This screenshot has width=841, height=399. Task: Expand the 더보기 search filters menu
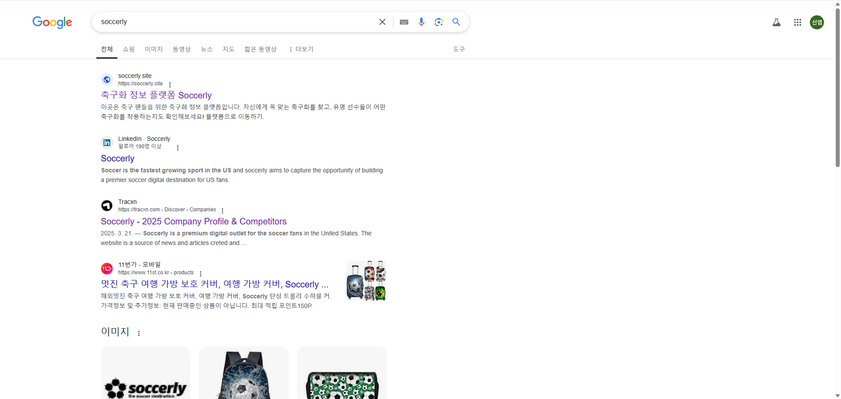301,49
